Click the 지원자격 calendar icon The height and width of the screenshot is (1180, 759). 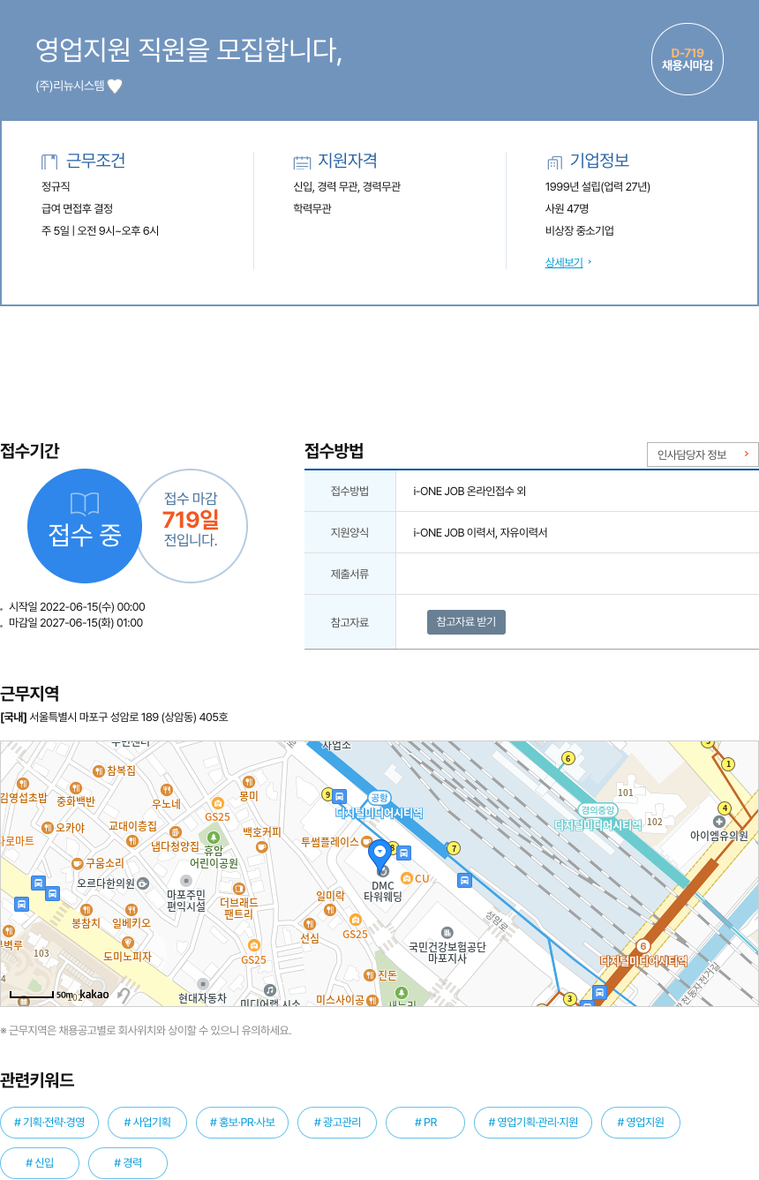click(x=302, y=162)
